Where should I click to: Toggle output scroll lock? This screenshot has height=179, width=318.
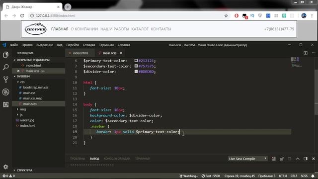pos(282,159)
